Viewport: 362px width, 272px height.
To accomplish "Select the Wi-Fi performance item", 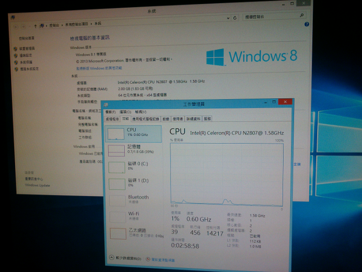I will point(136,217).
